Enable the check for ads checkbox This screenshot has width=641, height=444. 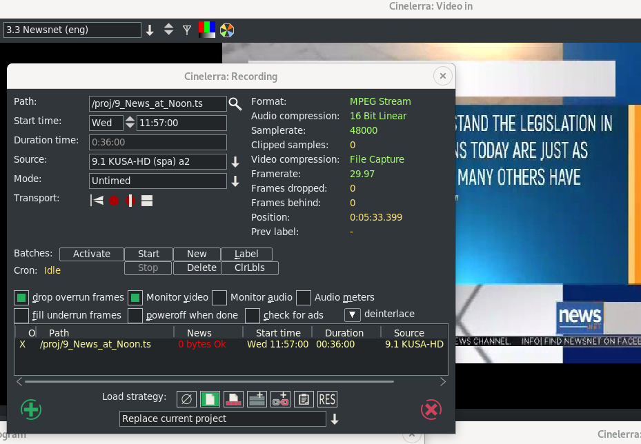(253, 316)
